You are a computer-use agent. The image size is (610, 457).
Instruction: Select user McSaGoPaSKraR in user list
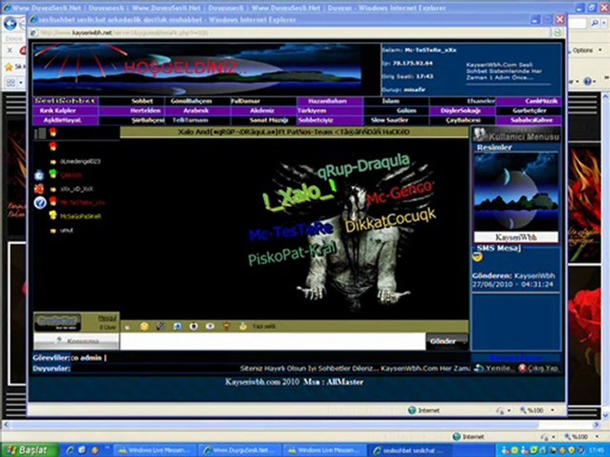click(x=81, y=216)
